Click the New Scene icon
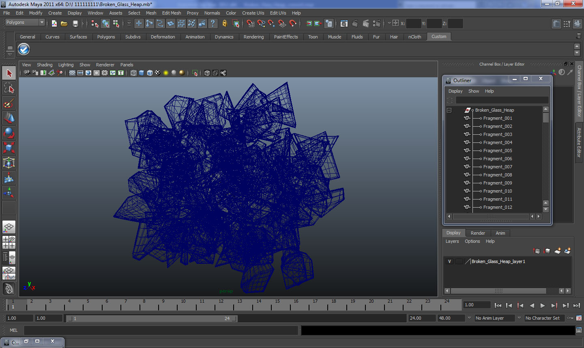Image resolution: width=584 pixels, height=348 pixels. 54,23
